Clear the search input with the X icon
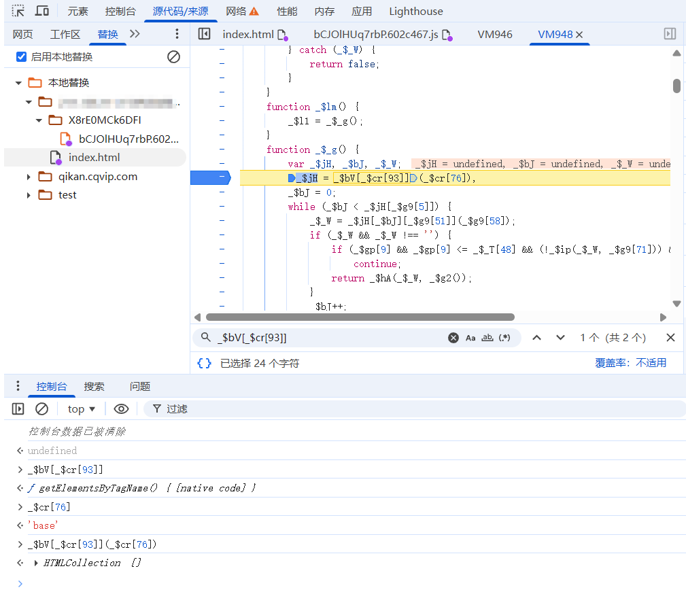Viewport: 686px width, 592px height. (x=453, y=338)
